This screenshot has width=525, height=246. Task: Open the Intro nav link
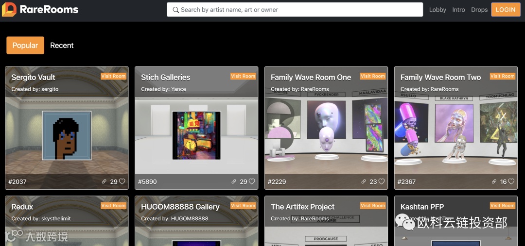[459, 10]
